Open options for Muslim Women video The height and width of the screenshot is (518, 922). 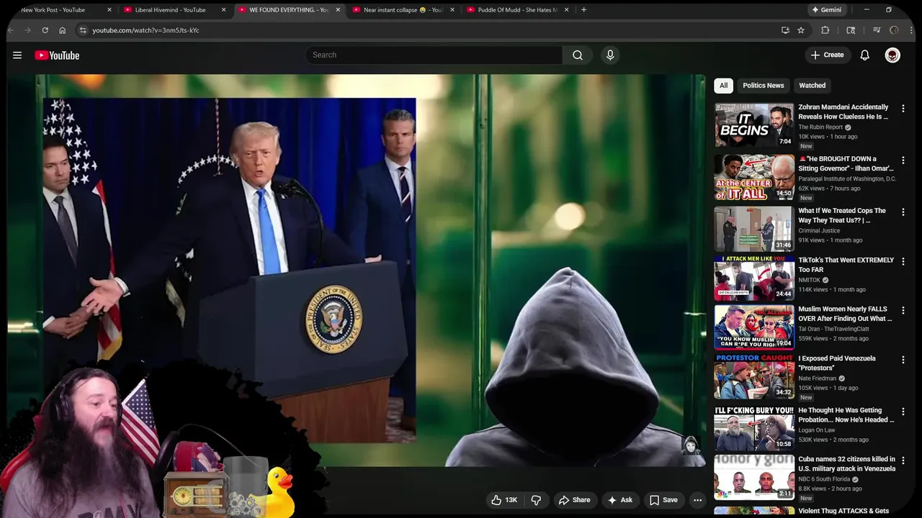click(903, 311)
